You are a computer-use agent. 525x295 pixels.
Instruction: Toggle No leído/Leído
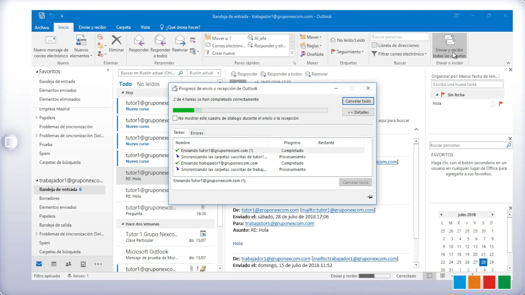[348, 40]
